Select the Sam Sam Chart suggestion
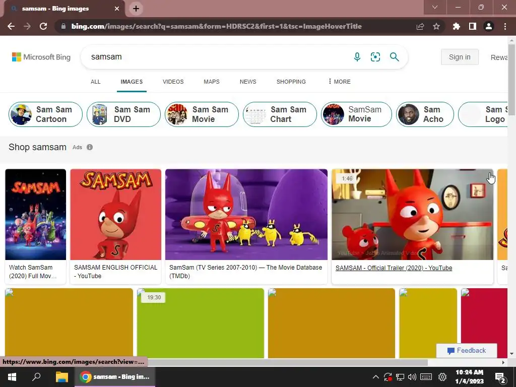The image size is (516, 387). click(280, 114)
